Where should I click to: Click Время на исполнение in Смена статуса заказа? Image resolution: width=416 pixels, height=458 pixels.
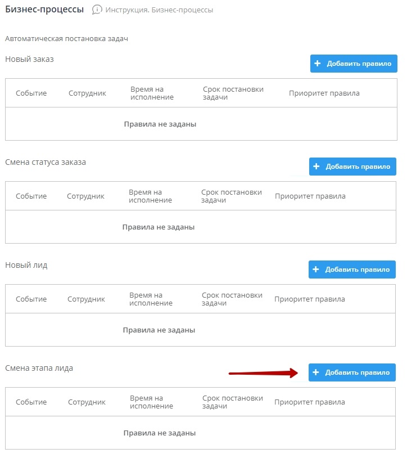(150, 196)
